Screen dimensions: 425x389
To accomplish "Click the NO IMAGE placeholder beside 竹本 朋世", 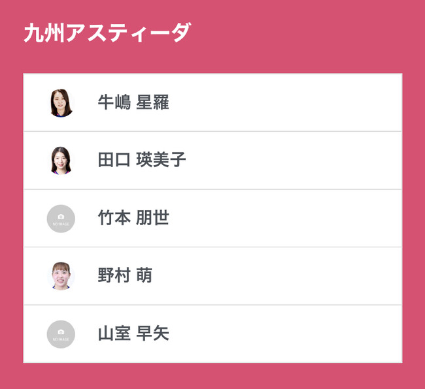I will 61,219.
